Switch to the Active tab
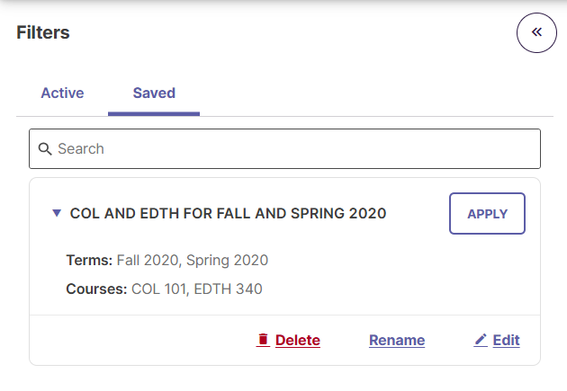 (62, 93)
